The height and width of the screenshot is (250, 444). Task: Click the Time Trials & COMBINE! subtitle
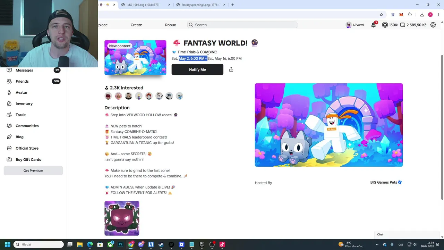(197, 52)
